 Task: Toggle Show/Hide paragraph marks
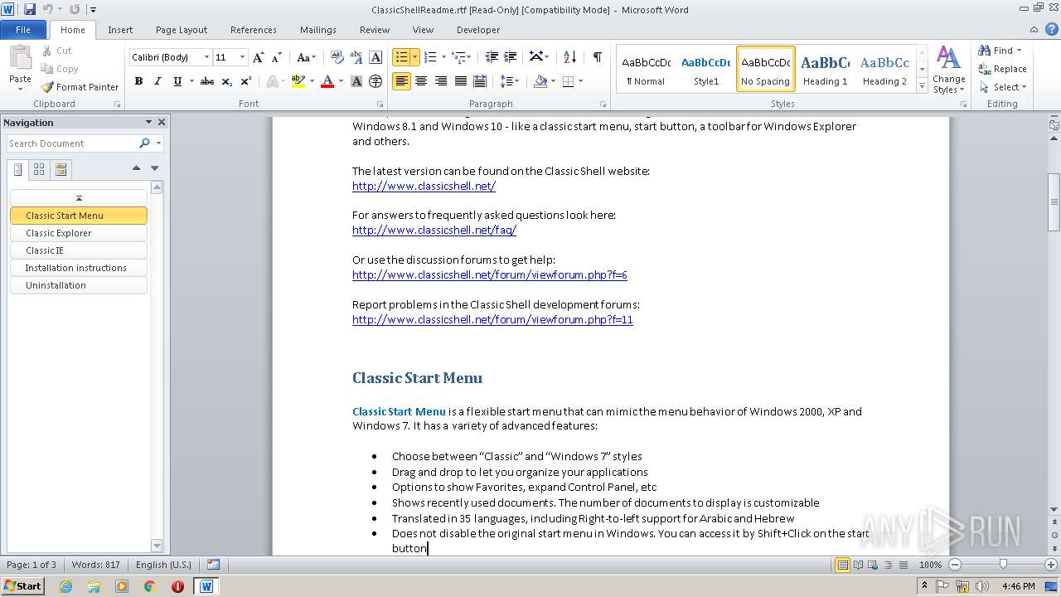click(x=597, y=57)
